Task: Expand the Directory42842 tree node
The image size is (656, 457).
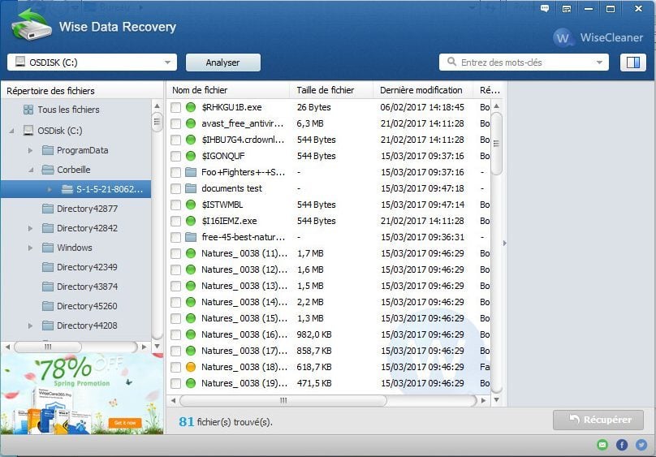Action: 30,228
